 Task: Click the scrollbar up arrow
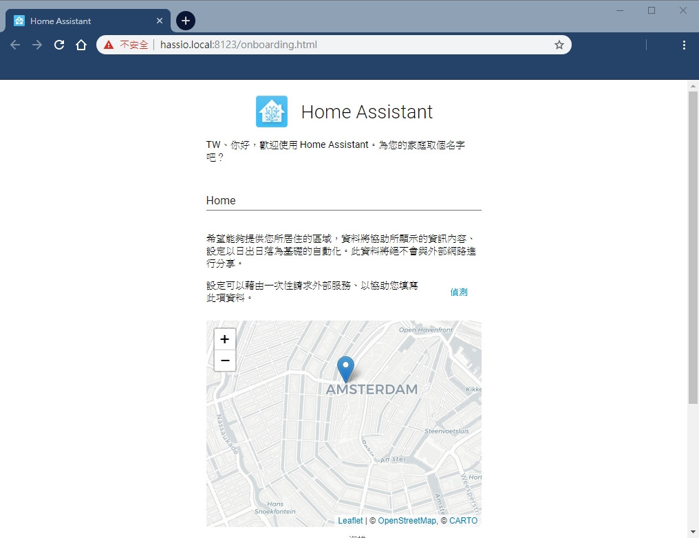[693, 86]
